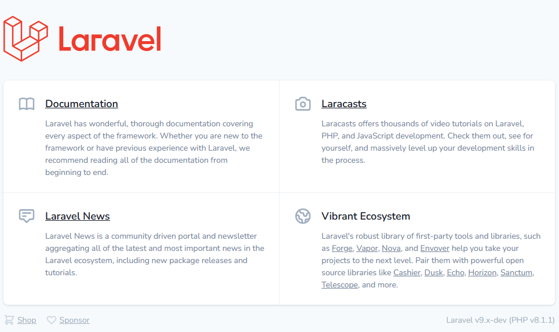Open the Forge link
This screenshot has width=559, height=332.
coord(342,248)
